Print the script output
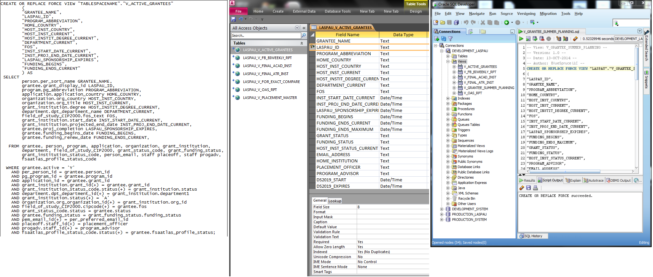Viewport: 653px width, 277px height. point(535,188)
